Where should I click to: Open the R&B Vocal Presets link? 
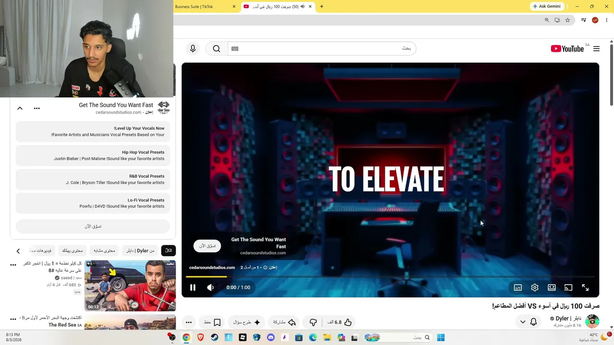(93, 179)
